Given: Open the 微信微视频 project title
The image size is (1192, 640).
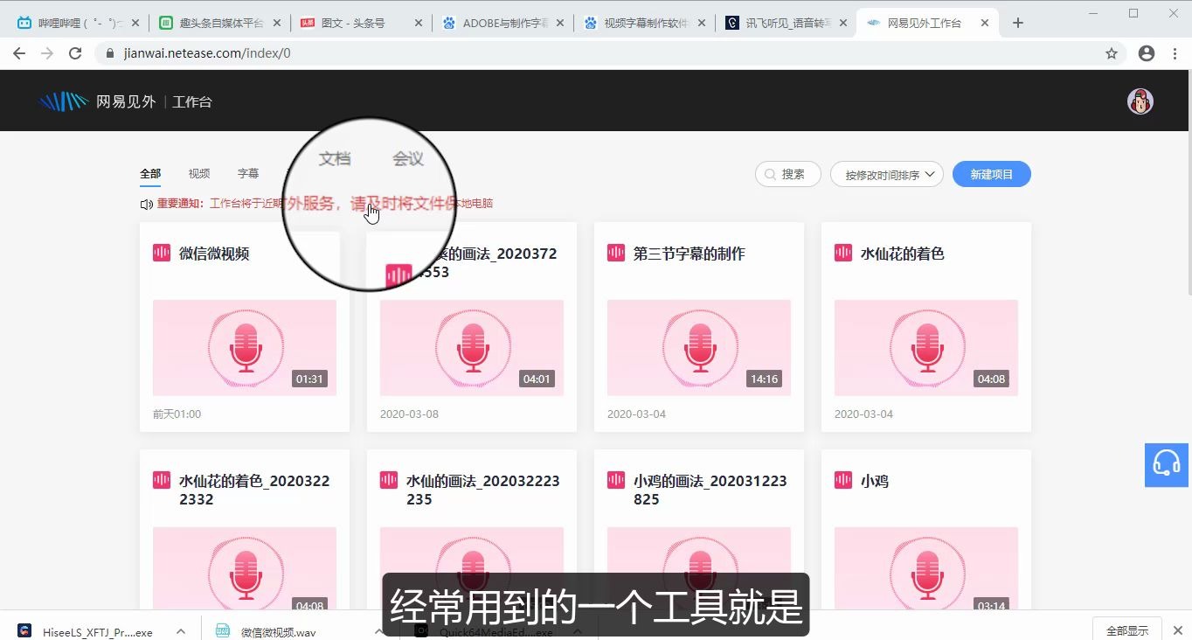Looking at the screenshot, I should click(x=214, y=254).
